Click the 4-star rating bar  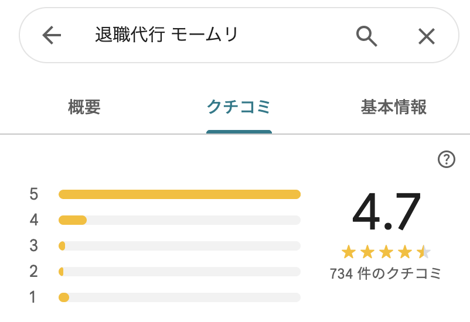pos(179,220)
